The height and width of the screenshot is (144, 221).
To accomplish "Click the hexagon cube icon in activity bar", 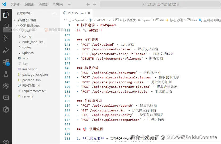I will (6, 109).
